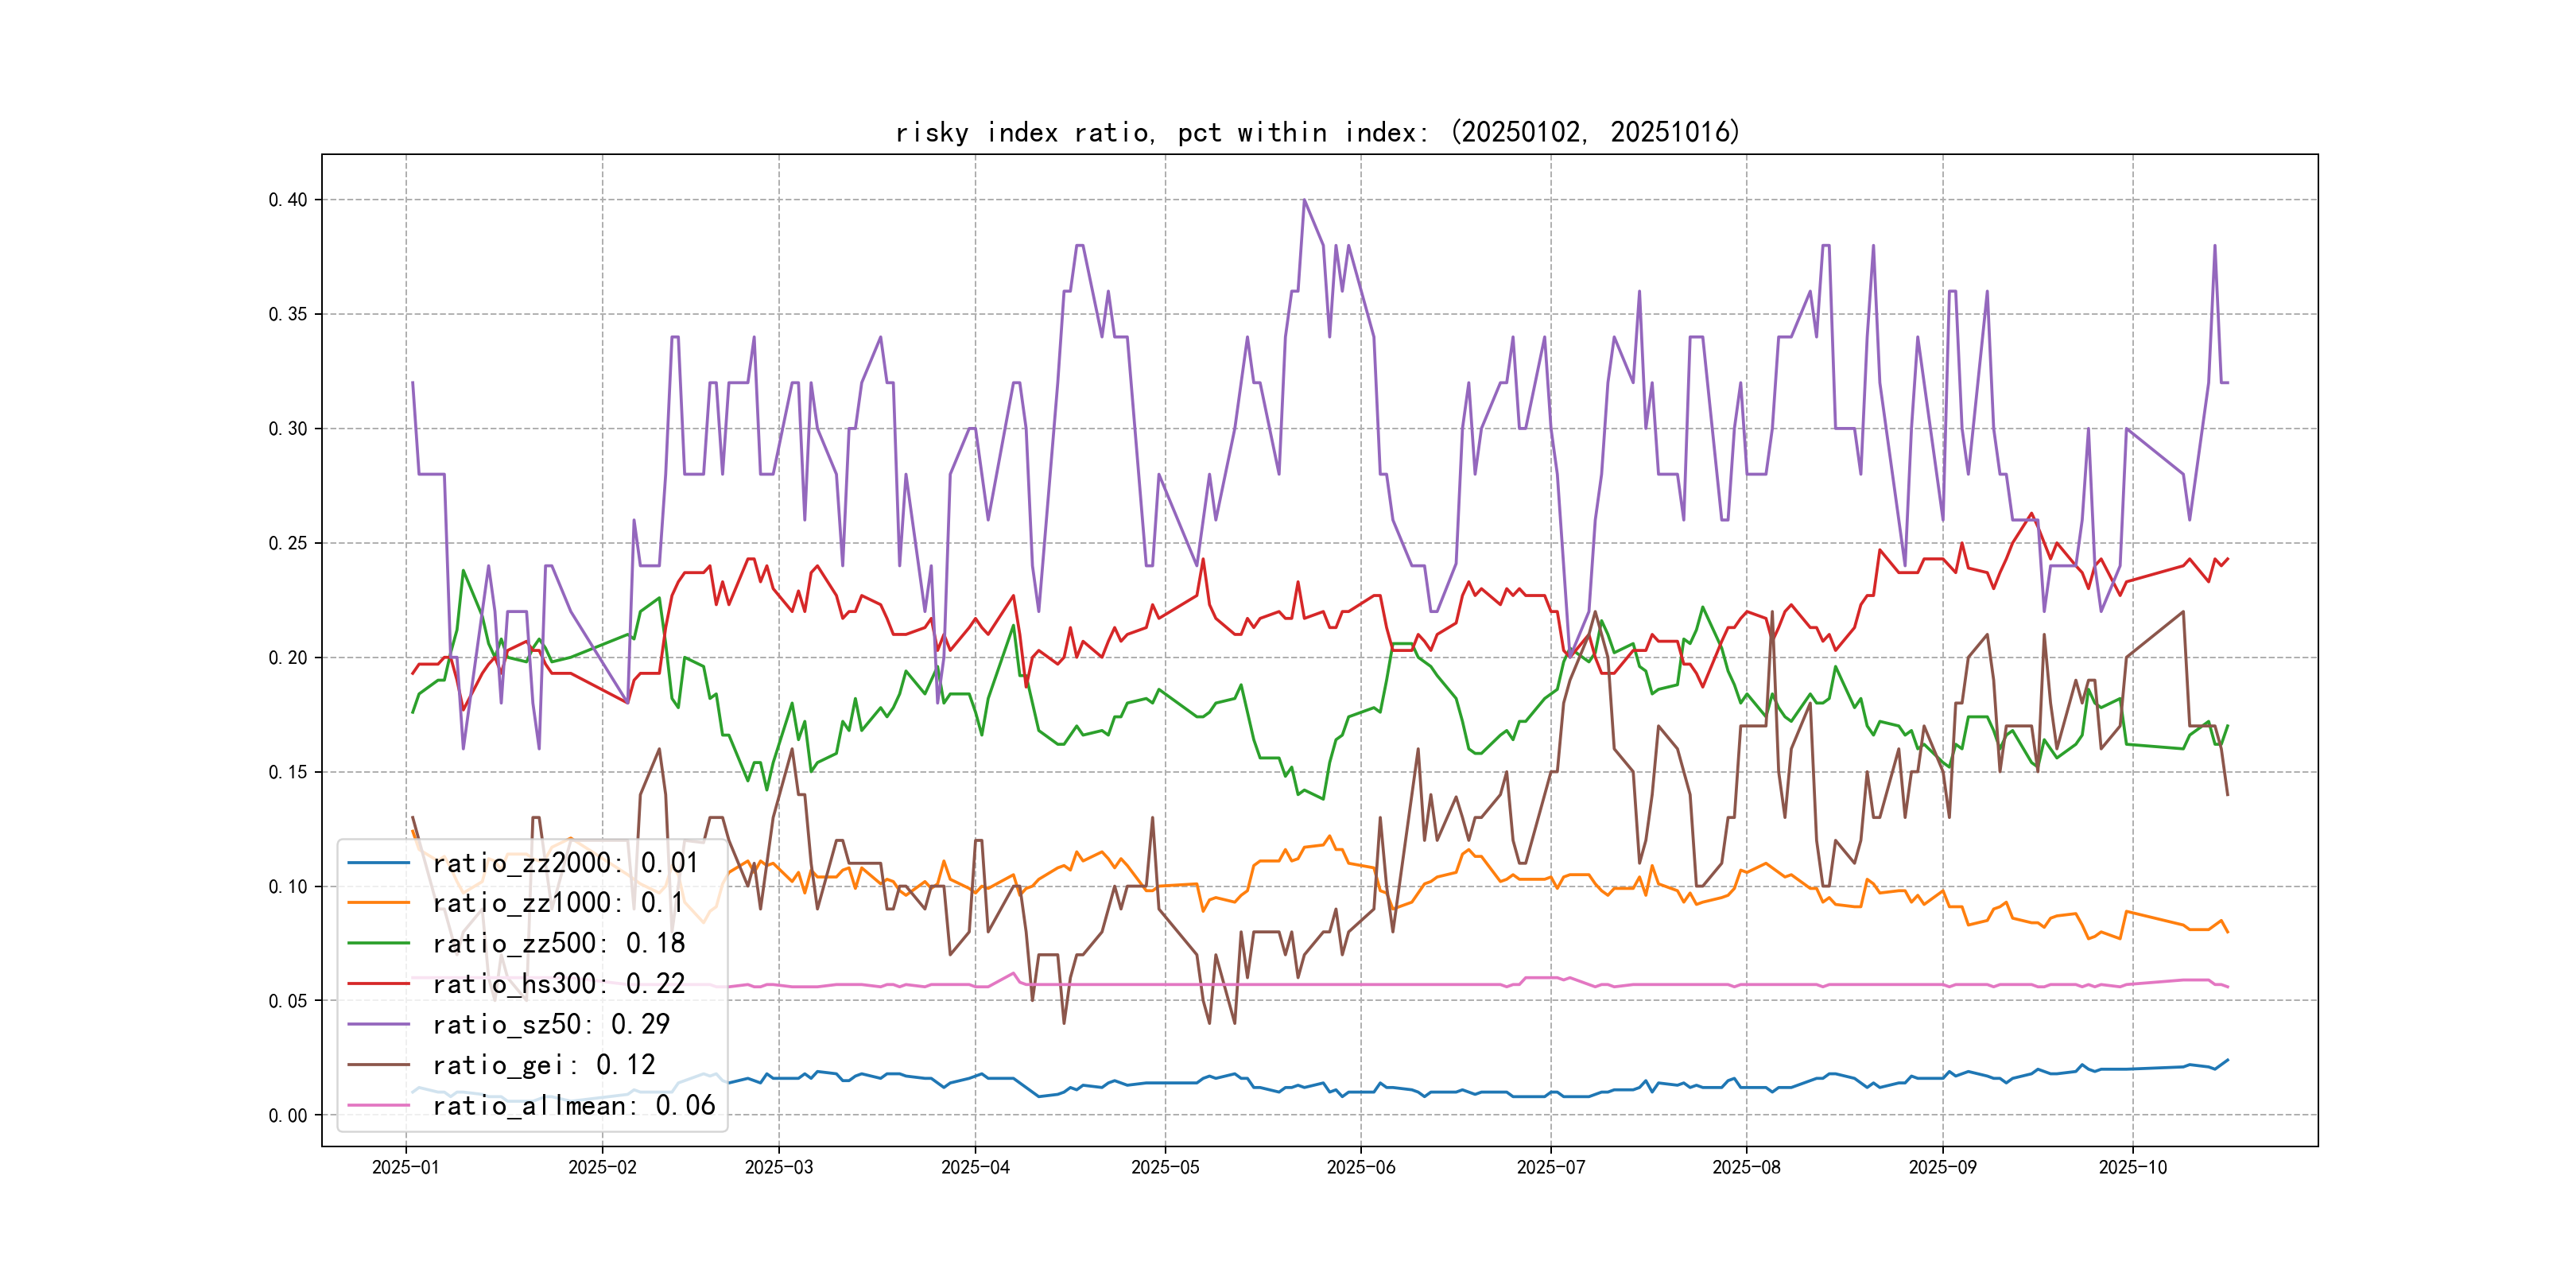2576x1288 pixels.
Task: Click the brown line swatch in legend
Action: [378, 1065]
